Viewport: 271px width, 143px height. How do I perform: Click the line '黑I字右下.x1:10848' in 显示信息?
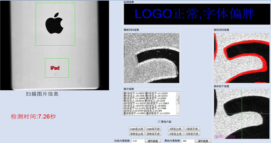point(145,98)
